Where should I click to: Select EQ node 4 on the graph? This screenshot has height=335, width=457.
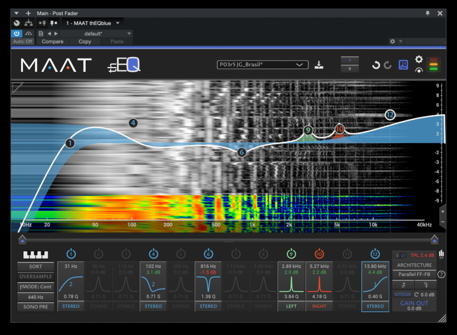(x=133, y=123)
